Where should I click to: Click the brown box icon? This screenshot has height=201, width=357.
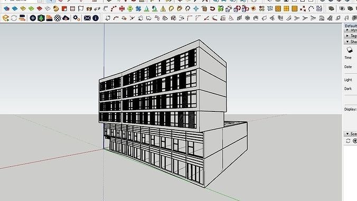pos(204,8)
